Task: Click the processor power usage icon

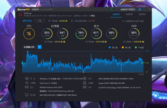Action: coord(45,42)
